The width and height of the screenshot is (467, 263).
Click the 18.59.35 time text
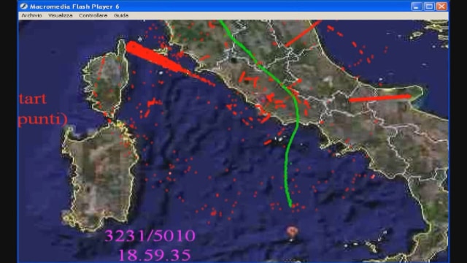154,255
